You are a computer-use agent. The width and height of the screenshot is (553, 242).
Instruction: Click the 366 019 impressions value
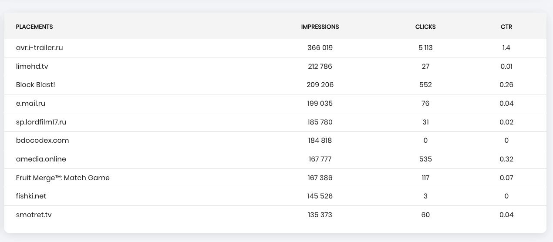tap(320, 48)
